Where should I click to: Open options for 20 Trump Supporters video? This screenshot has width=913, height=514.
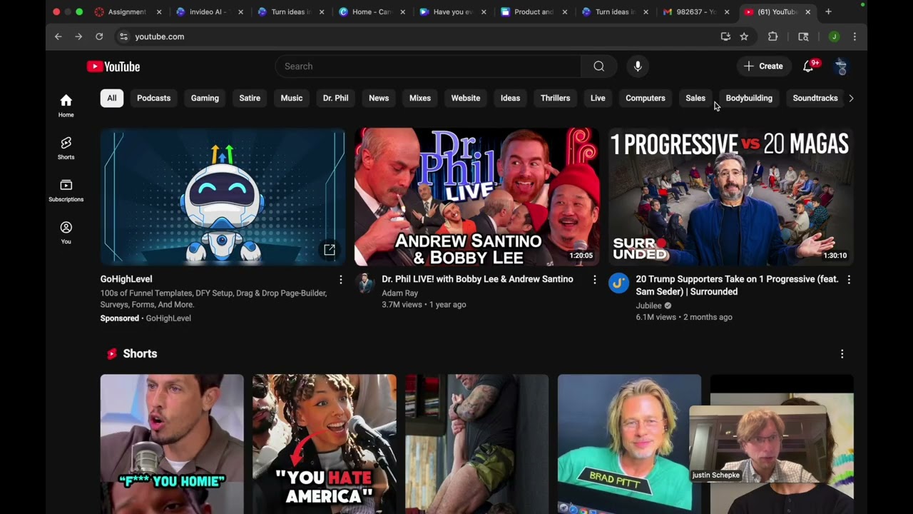[849, 280]
